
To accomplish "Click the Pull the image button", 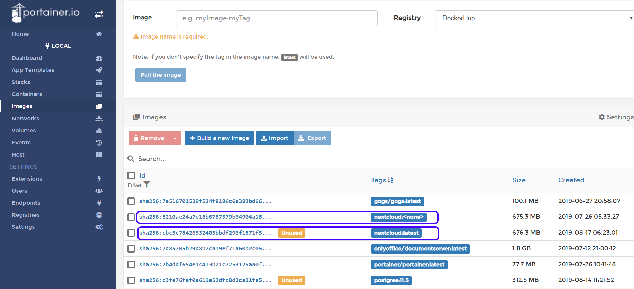I will (x=161, y=75).
